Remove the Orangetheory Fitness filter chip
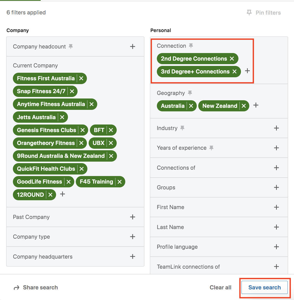 (81, 143)
